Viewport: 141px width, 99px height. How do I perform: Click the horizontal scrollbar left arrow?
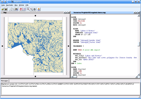coord(72,77)
